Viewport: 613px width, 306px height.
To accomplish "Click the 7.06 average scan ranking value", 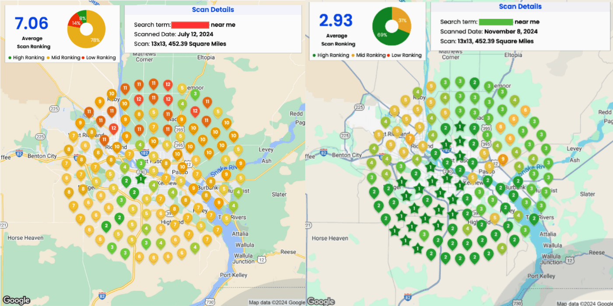I will (32, 24).
